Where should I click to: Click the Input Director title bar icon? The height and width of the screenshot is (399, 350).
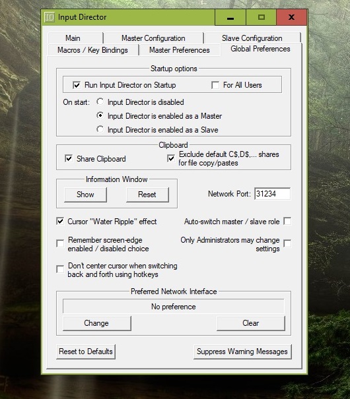click(x=50, y=17)
